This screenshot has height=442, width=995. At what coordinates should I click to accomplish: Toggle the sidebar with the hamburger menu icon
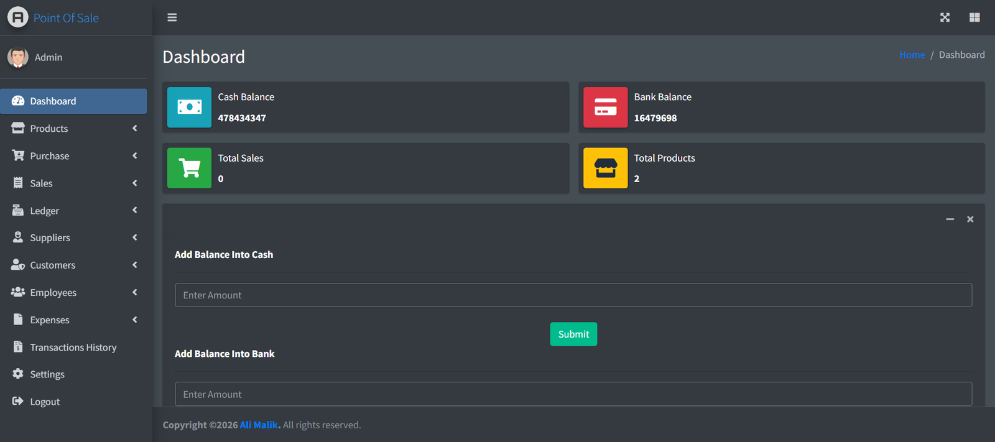[x=172, y=17]
